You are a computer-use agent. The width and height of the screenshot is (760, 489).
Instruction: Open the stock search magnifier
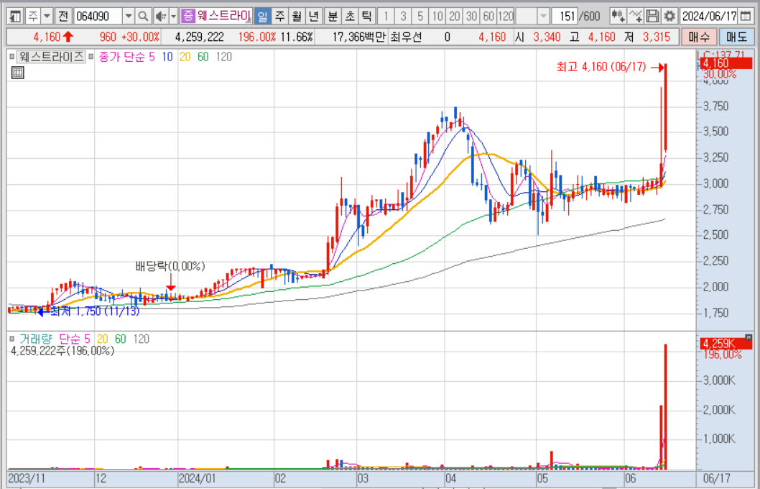143,16
